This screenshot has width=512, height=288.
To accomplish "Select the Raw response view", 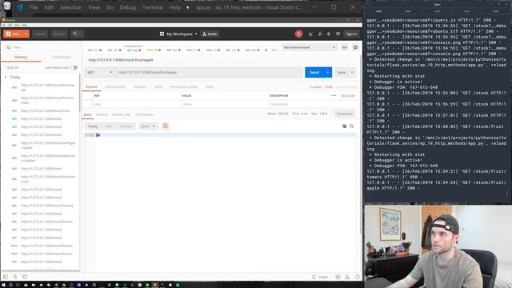I will click(109, 126).
